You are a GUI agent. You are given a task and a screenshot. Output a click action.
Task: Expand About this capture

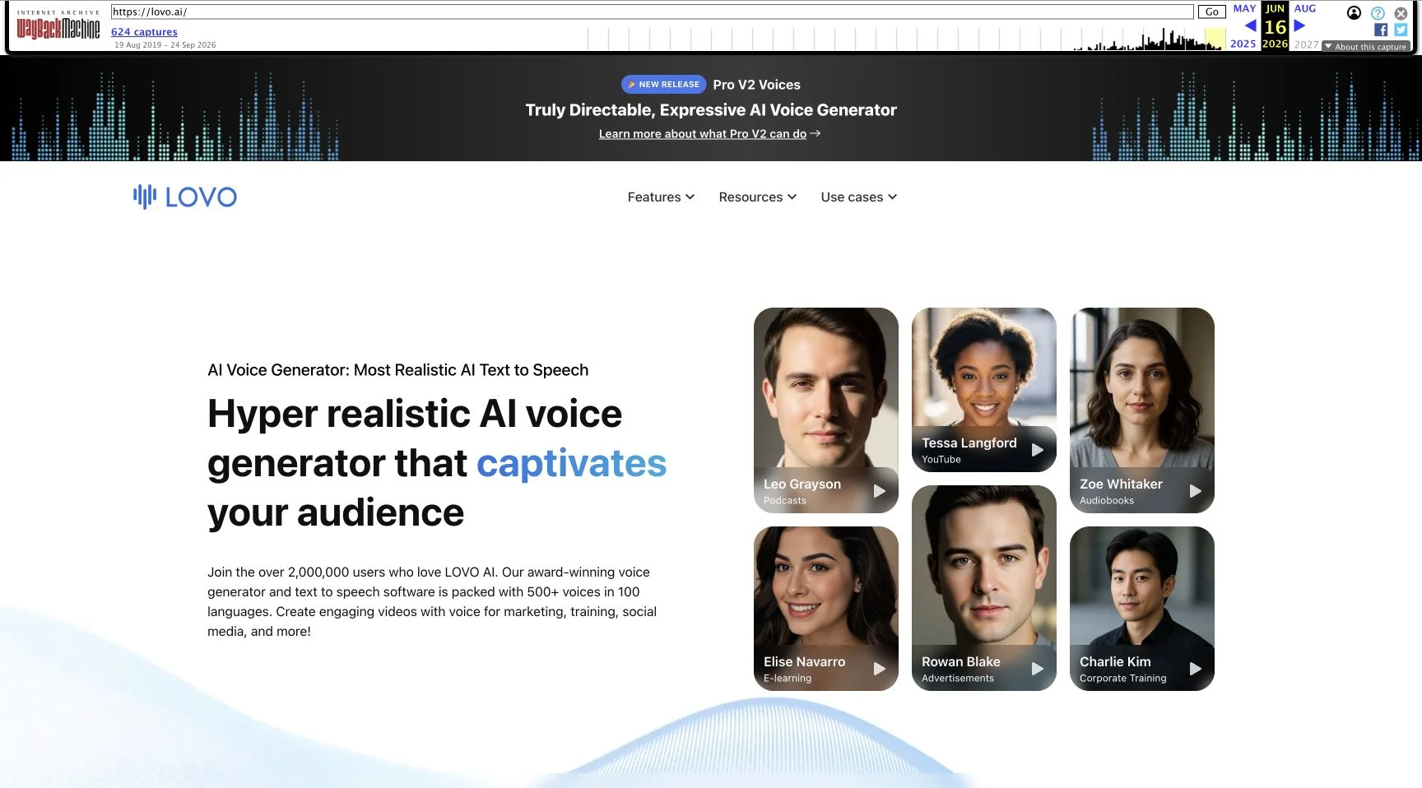pyautogui.click(x=1365, y=47)
